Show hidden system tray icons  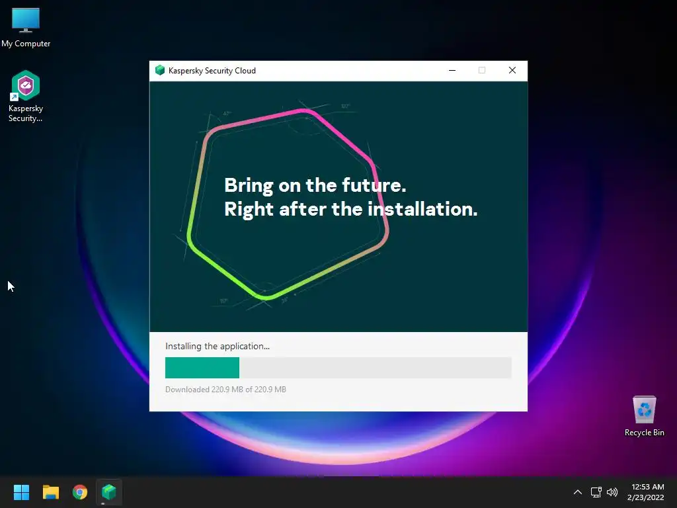(578, 492)
